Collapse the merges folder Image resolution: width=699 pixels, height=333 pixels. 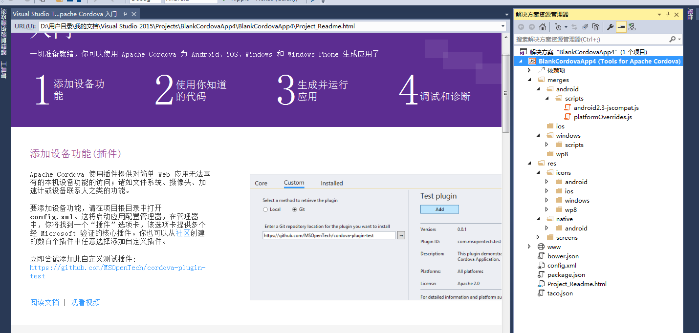(x=529, y=80)
